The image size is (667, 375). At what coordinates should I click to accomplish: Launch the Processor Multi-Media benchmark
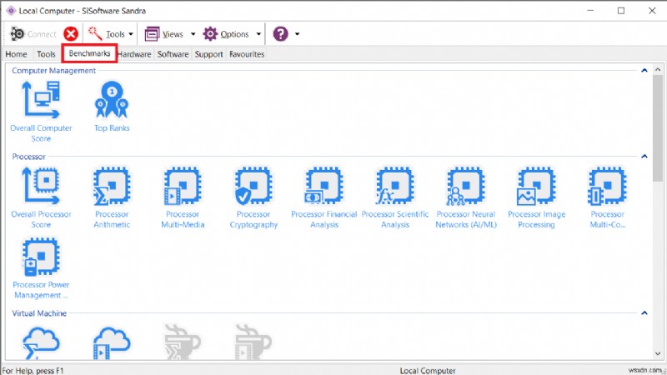(x=183, y=187)
